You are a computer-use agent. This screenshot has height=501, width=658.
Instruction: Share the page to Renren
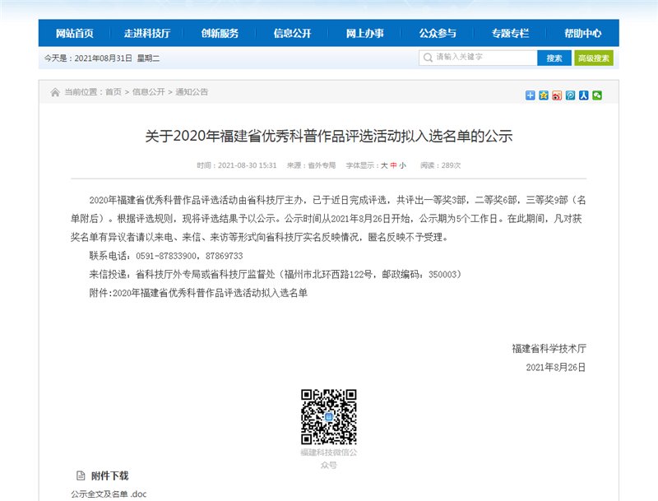[585, 95]
